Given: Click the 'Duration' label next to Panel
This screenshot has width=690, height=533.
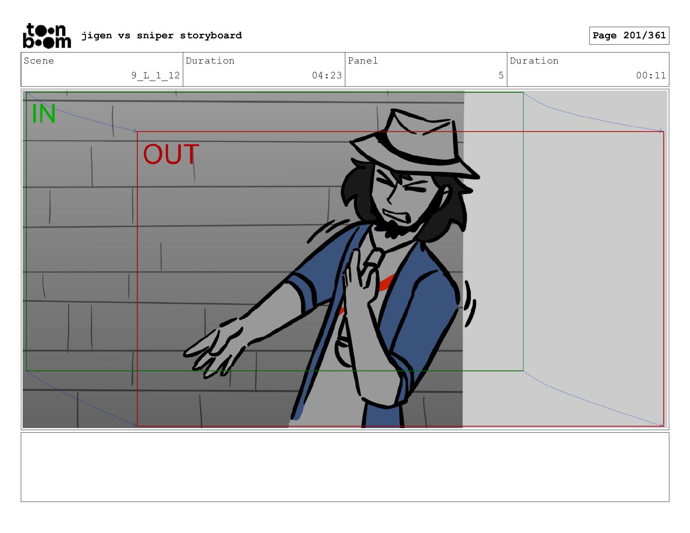Looking at the screenshot, I should [x=534, y=61].
